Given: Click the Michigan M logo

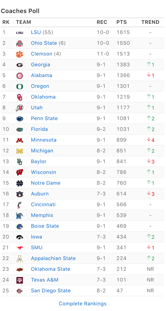Looking at the screenshot, I should (19, 151).
